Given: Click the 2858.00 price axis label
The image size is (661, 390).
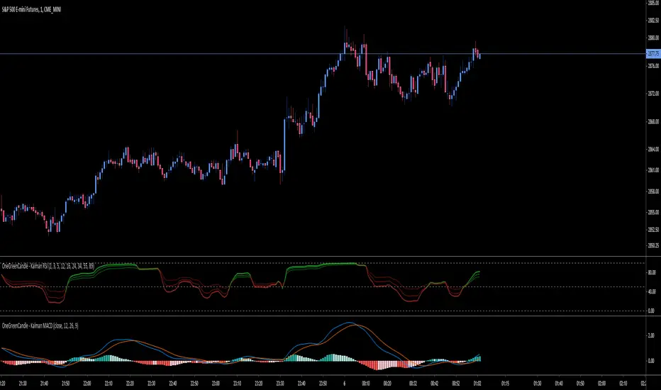Looking at the screenshot, I should coord(653,191).
